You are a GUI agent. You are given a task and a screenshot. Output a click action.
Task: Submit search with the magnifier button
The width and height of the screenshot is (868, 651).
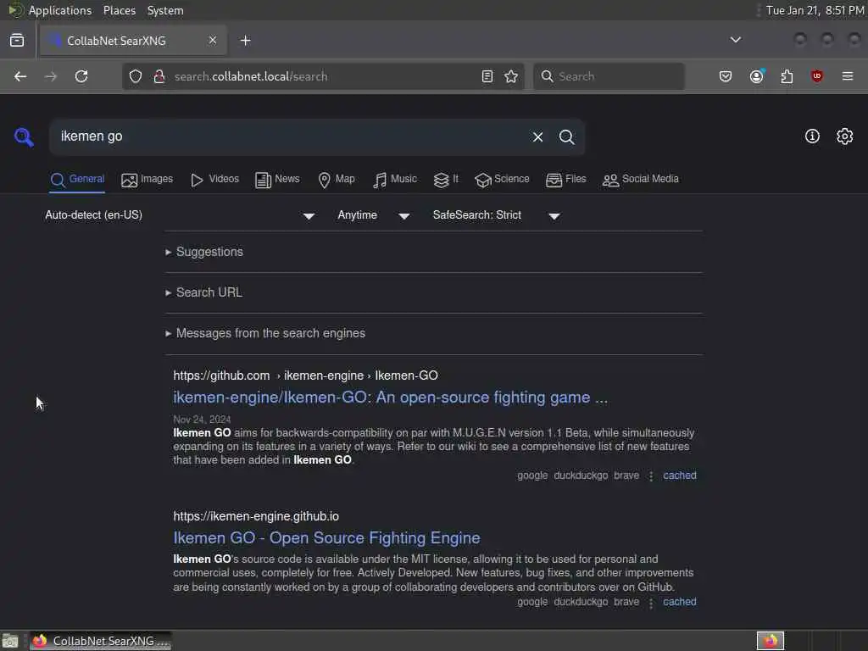coord(566,136)
